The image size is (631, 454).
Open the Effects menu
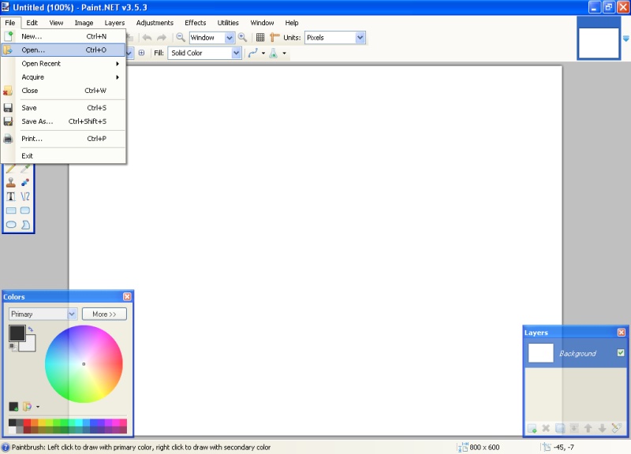pos(195,22)
